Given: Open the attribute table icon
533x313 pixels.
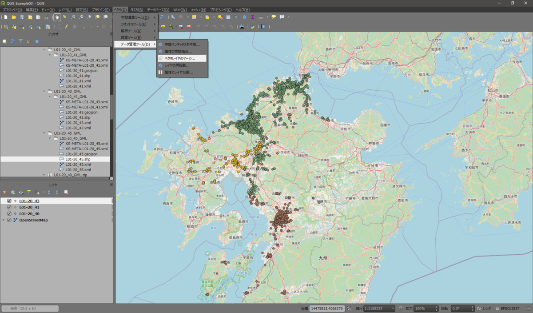Looking at the screenshot, I should (228, 17).
